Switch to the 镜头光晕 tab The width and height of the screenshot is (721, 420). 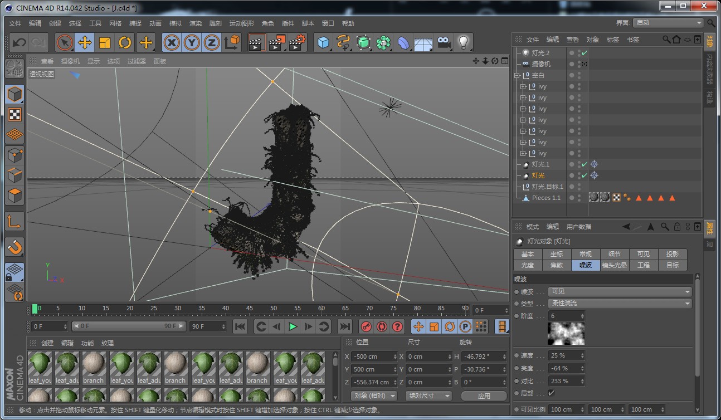[x=615, y=266]
